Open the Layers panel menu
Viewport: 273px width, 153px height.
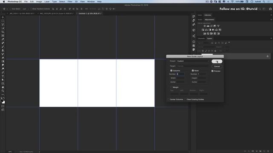pos(271,39)
